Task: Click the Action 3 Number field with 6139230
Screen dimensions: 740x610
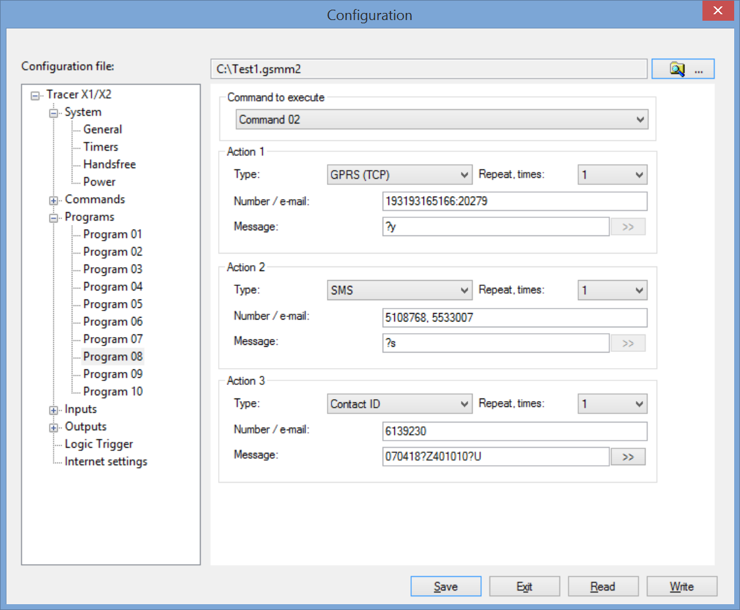Action: (515, 431)
